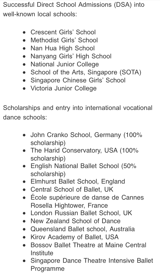The image size is (160, 273).
Task: Click School of the Arts, Singapore (SOTA)
Action: [x=86, y=72]
